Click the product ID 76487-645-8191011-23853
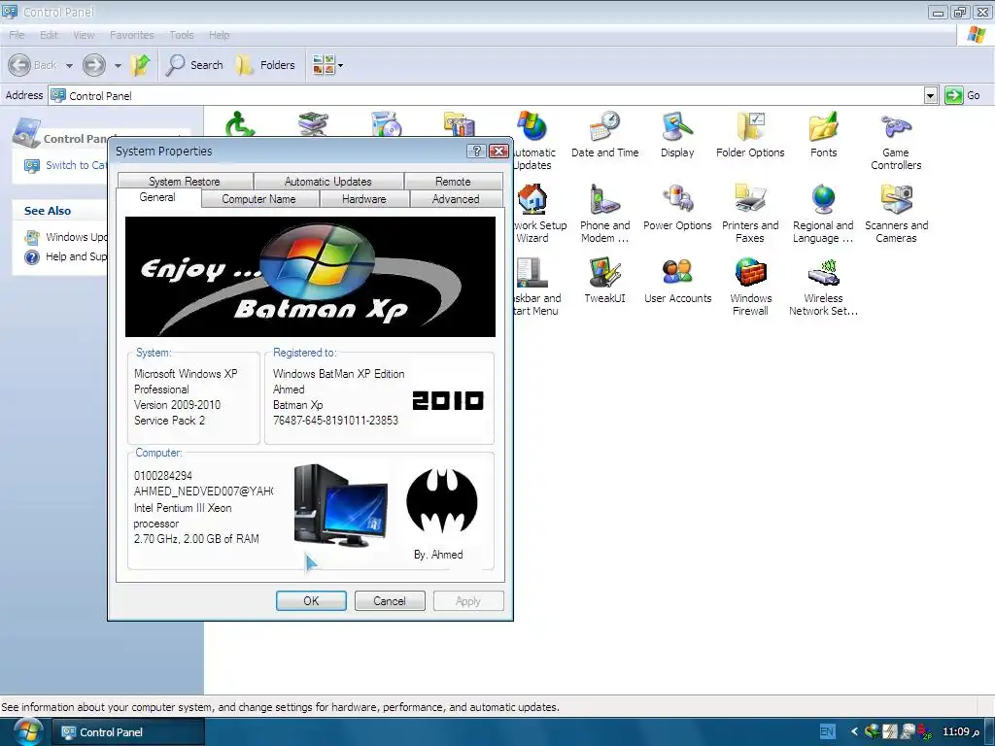Screen dimensions: 995x746 pyautogui.click(x=335, y=420)
